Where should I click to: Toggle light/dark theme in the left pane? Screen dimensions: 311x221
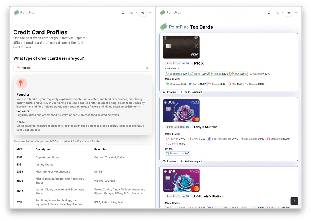143,13
